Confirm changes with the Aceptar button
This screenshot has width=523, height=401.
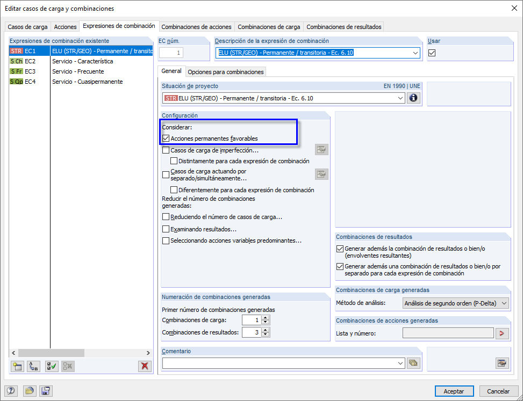(454, 391)
